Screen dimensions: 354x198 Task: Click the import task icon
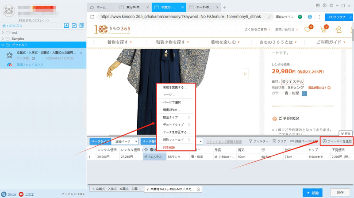[x=66, y=26]
